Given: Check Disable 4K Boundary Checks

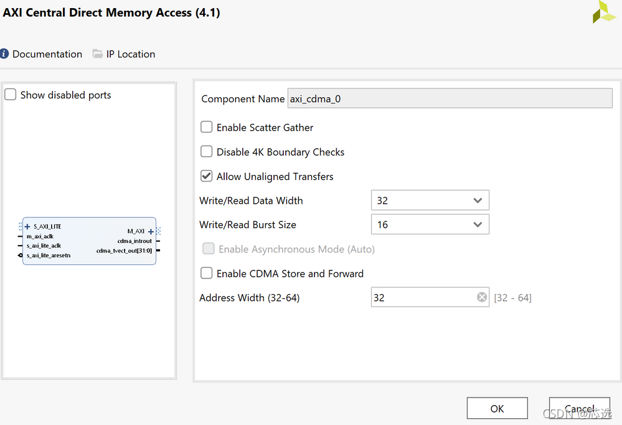Looking at the screenshot, I should tap(207, 152).
